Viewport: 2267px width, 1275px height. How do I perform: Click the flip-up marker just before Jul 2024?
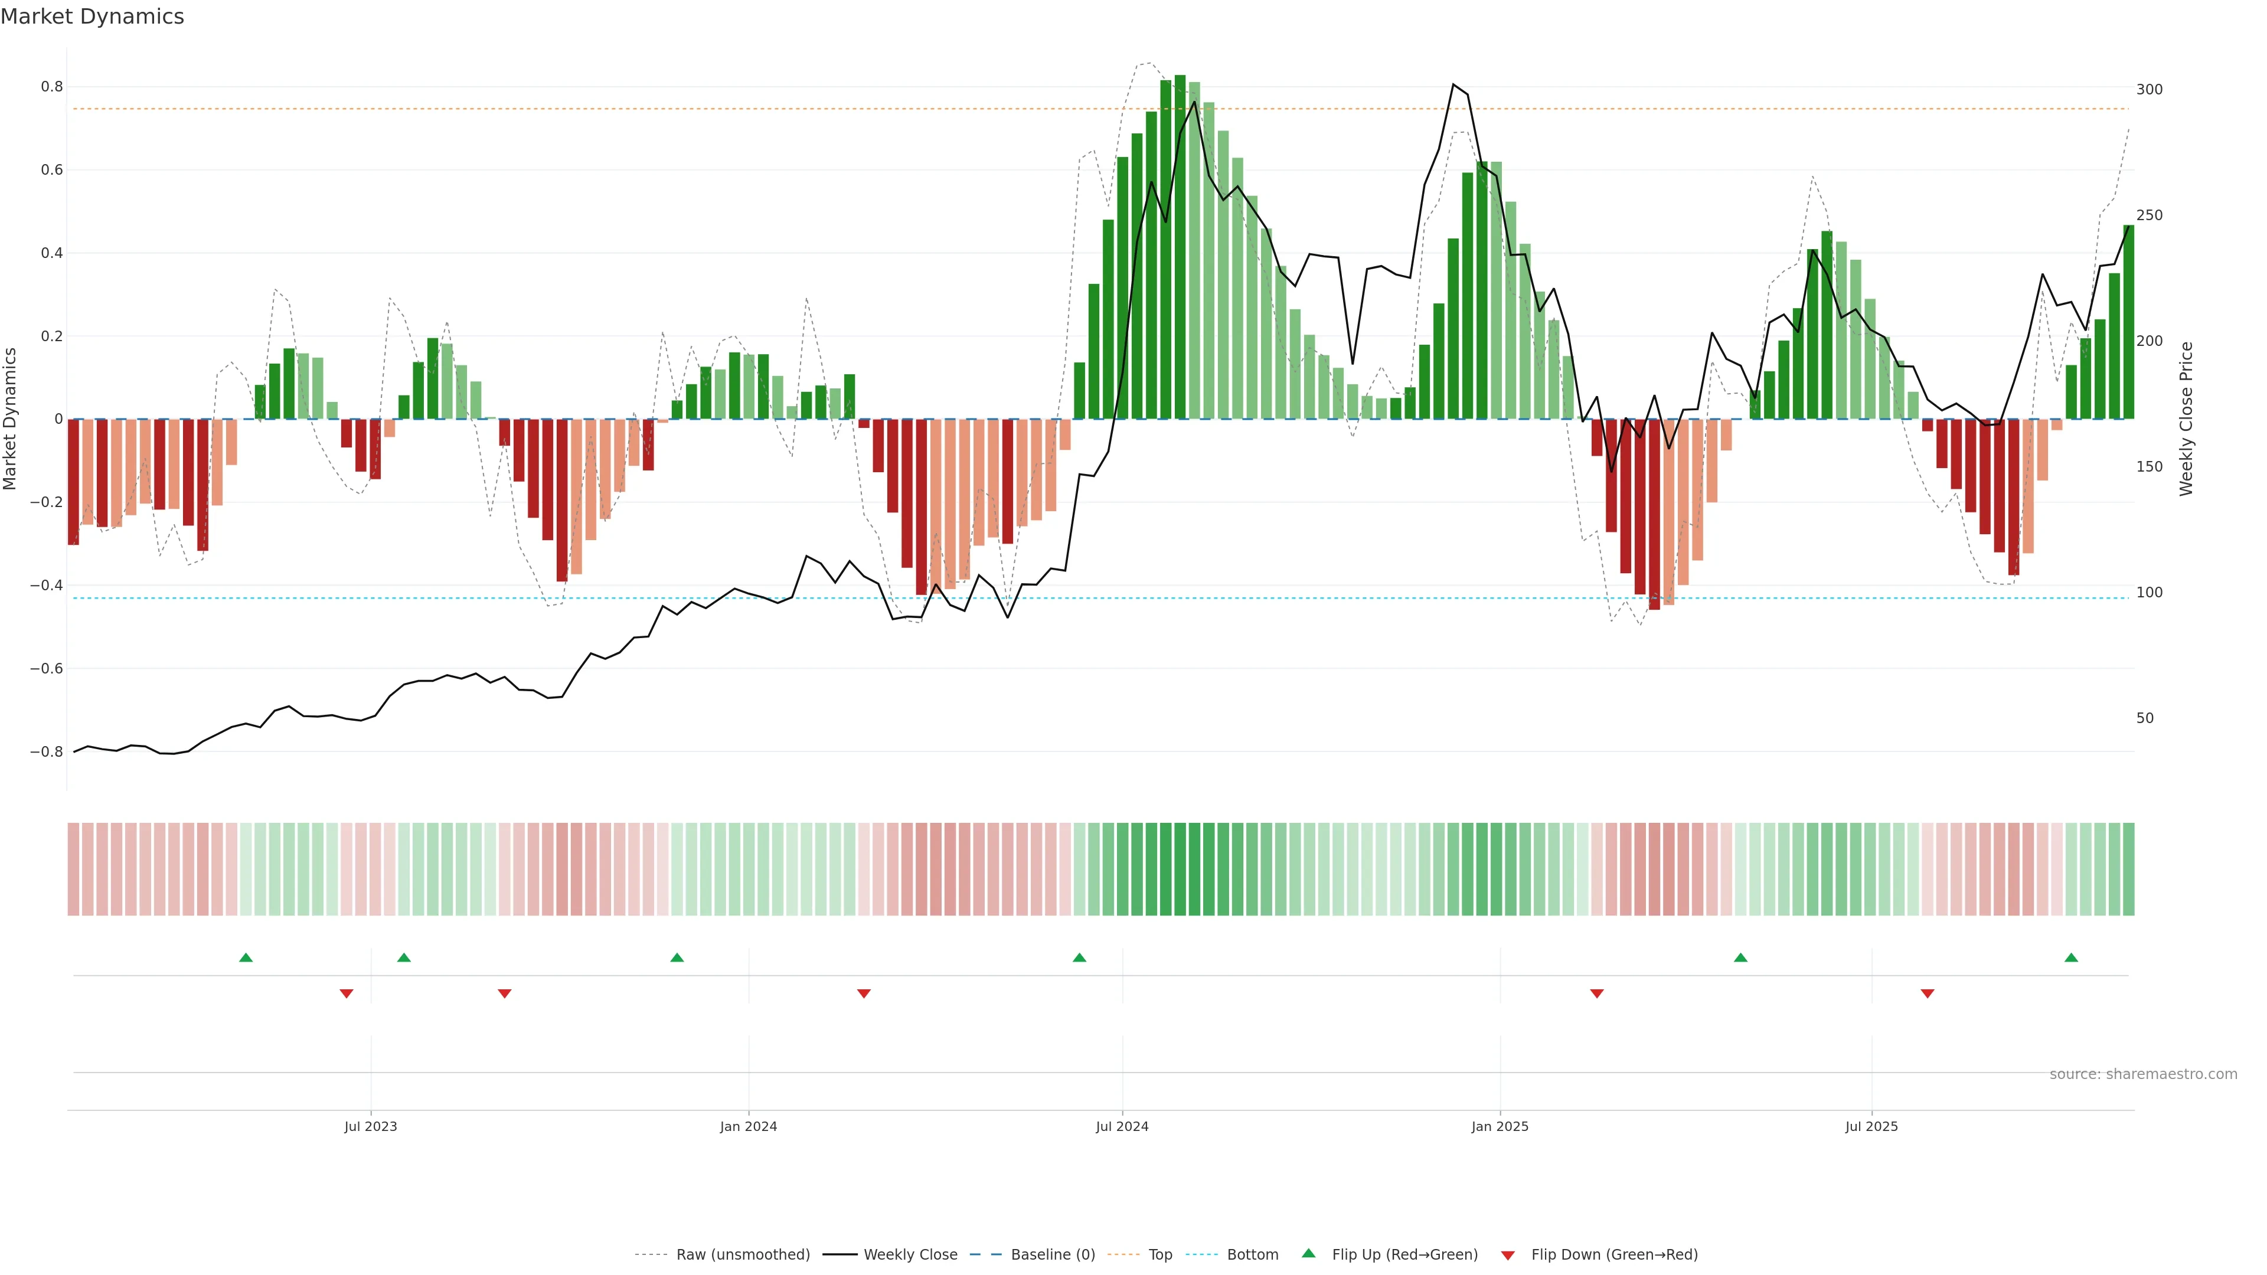pyautogui.click(x=1080, y=957)
